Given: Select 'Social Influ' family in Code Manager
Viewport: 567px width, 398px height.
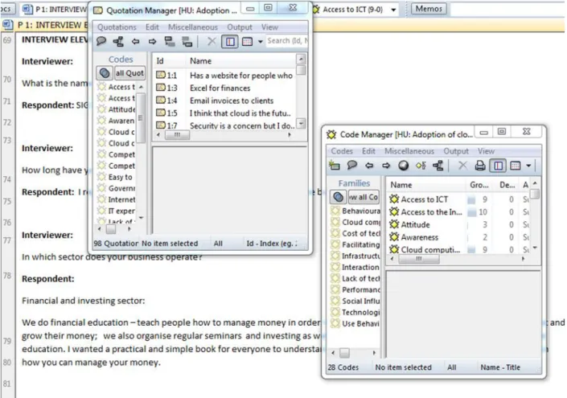Looking at the screenshot, I should [355, 302].
